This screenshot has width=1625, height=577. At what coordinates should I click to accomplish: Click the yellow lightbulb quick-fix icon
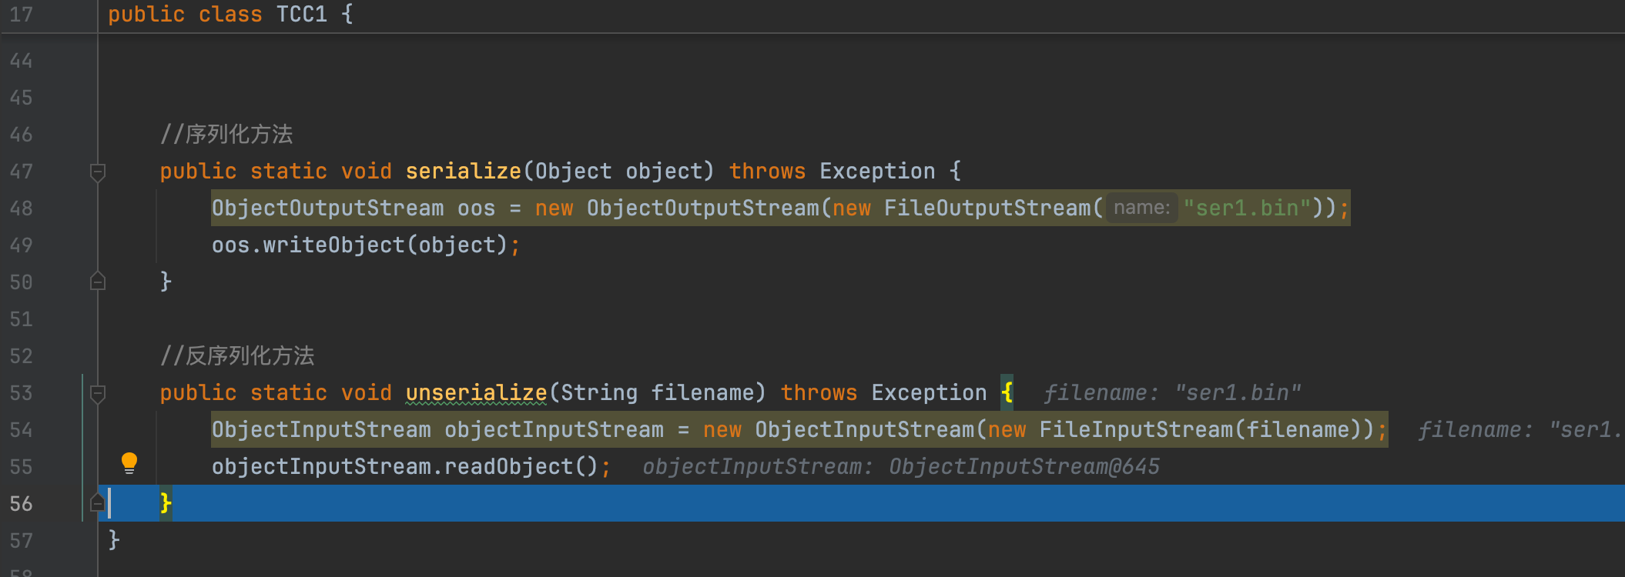pyautogui.click(x=129, y=462)
